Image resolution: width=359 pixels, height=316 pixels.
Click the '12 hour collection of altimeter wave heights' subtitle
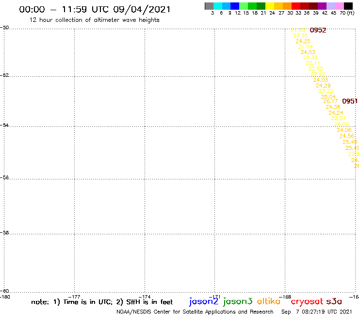(x=94, y=20)
